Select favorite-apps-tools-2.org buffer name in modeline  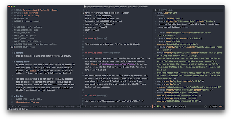point(48,106)
